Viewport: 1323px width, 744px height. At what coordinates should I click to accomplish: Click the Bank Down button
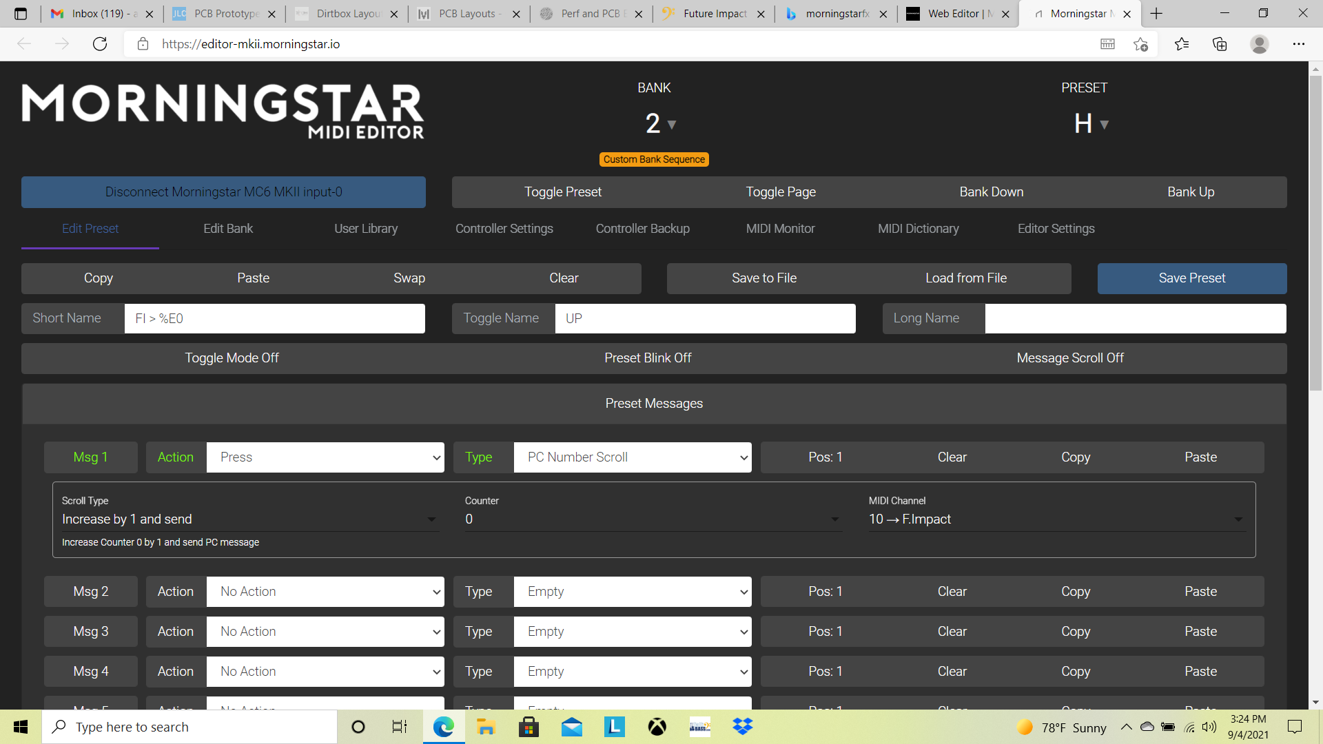coord(992,192)
